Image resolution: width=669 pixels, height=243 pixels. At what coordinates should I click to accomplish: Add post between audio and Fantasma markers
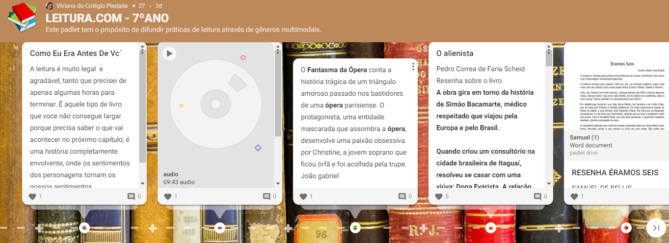click(288, 228)
